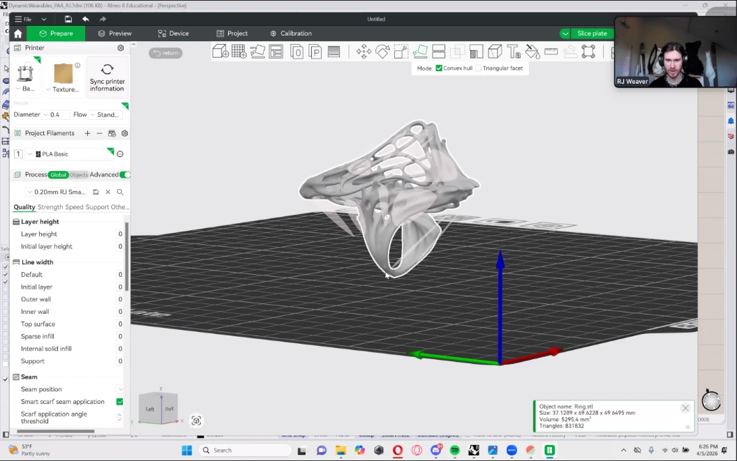Expand the nozzle Diameter dropdown
This screenshot has height=461, width=737.
(56, 115)
